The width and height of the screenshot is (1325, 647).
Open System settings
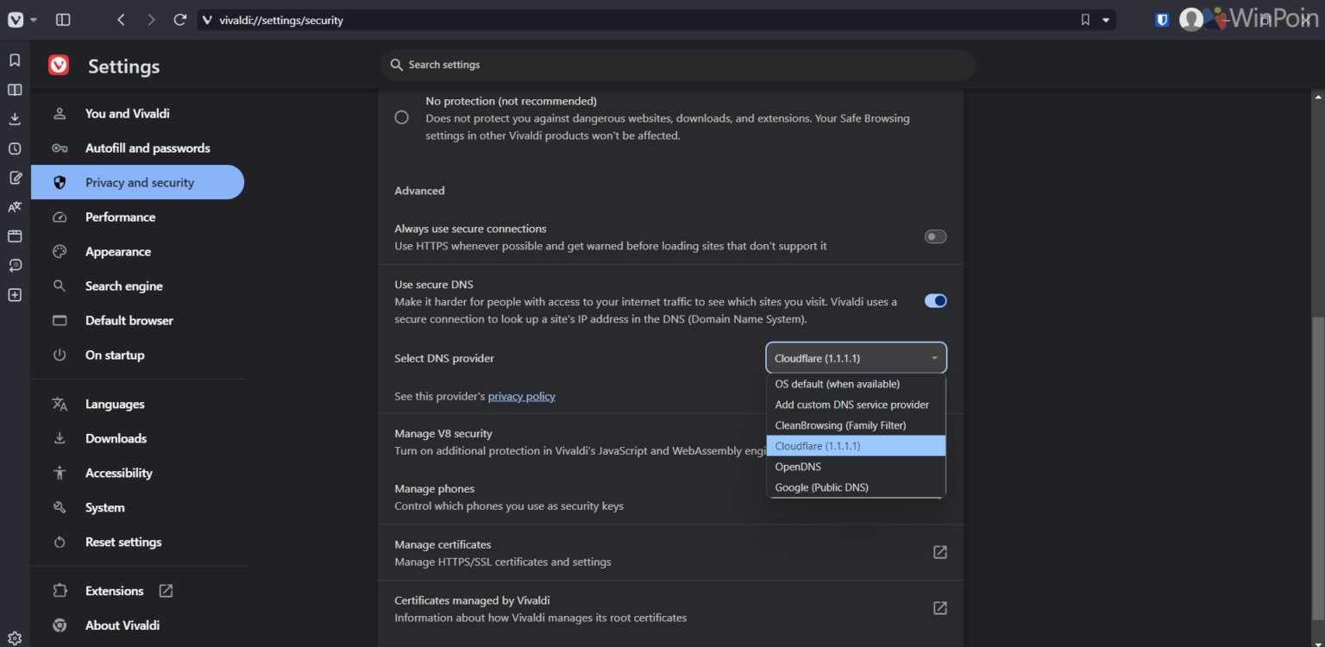pos(138,508)
